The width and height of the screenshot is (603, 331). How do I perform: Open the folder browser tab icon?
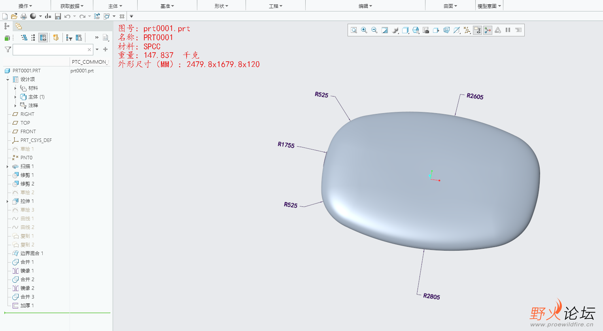pos(18,26)
